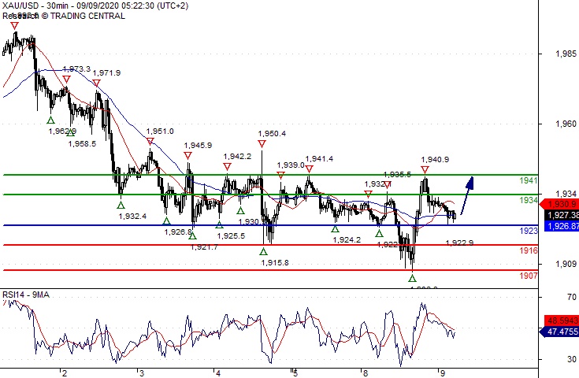579x378 pixels.
Task: Select date 3 on the time axis
Action: click(x=142, y=373)
